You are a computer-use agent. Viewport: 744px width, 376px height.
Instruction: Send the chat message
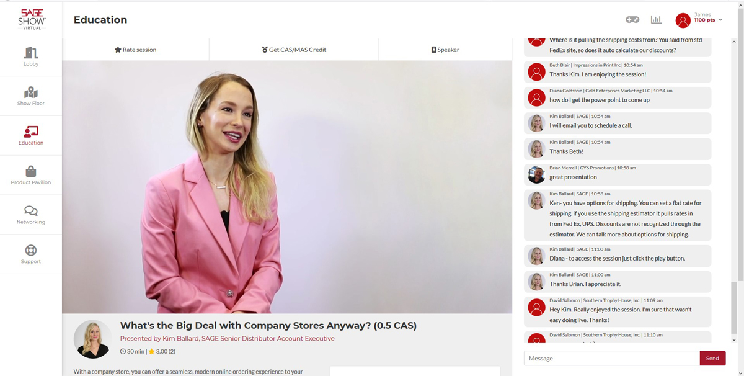[x=712, y=358]
